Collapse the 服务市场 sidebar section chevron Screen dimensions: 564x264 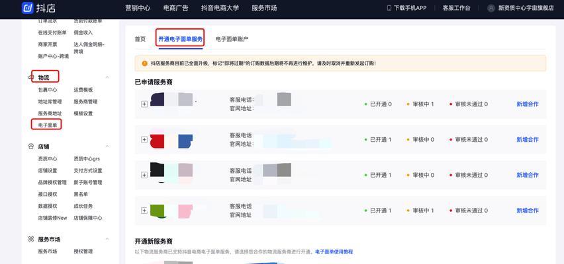pyautogui.click(x=107, y=239)
